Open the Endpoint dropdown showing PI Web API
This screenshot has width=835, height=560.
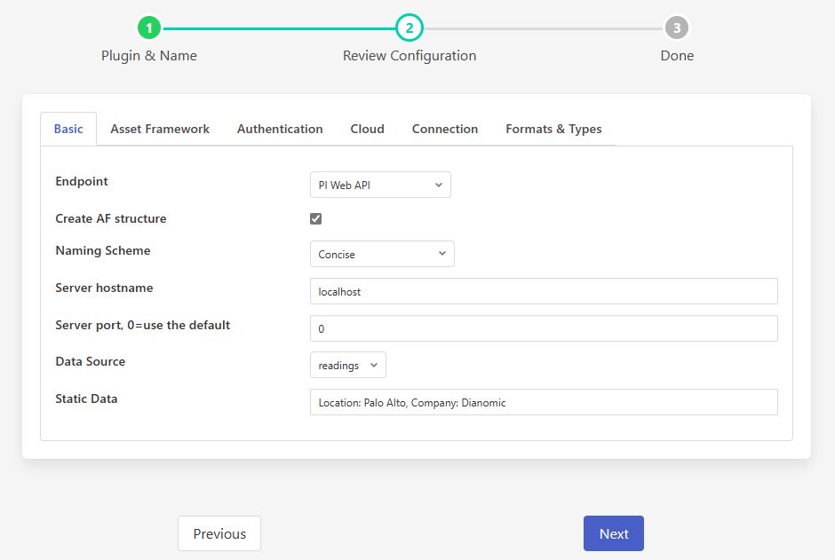click(x=380, y=185)
